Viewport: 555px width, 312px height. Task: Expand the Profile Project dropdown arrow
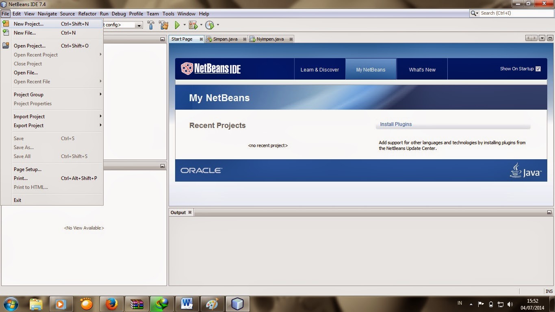coord(218,25)
